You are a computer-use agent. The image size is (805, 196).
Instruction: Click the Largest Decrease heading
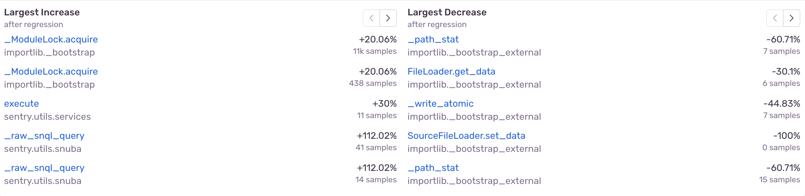[x=447, y=12]
